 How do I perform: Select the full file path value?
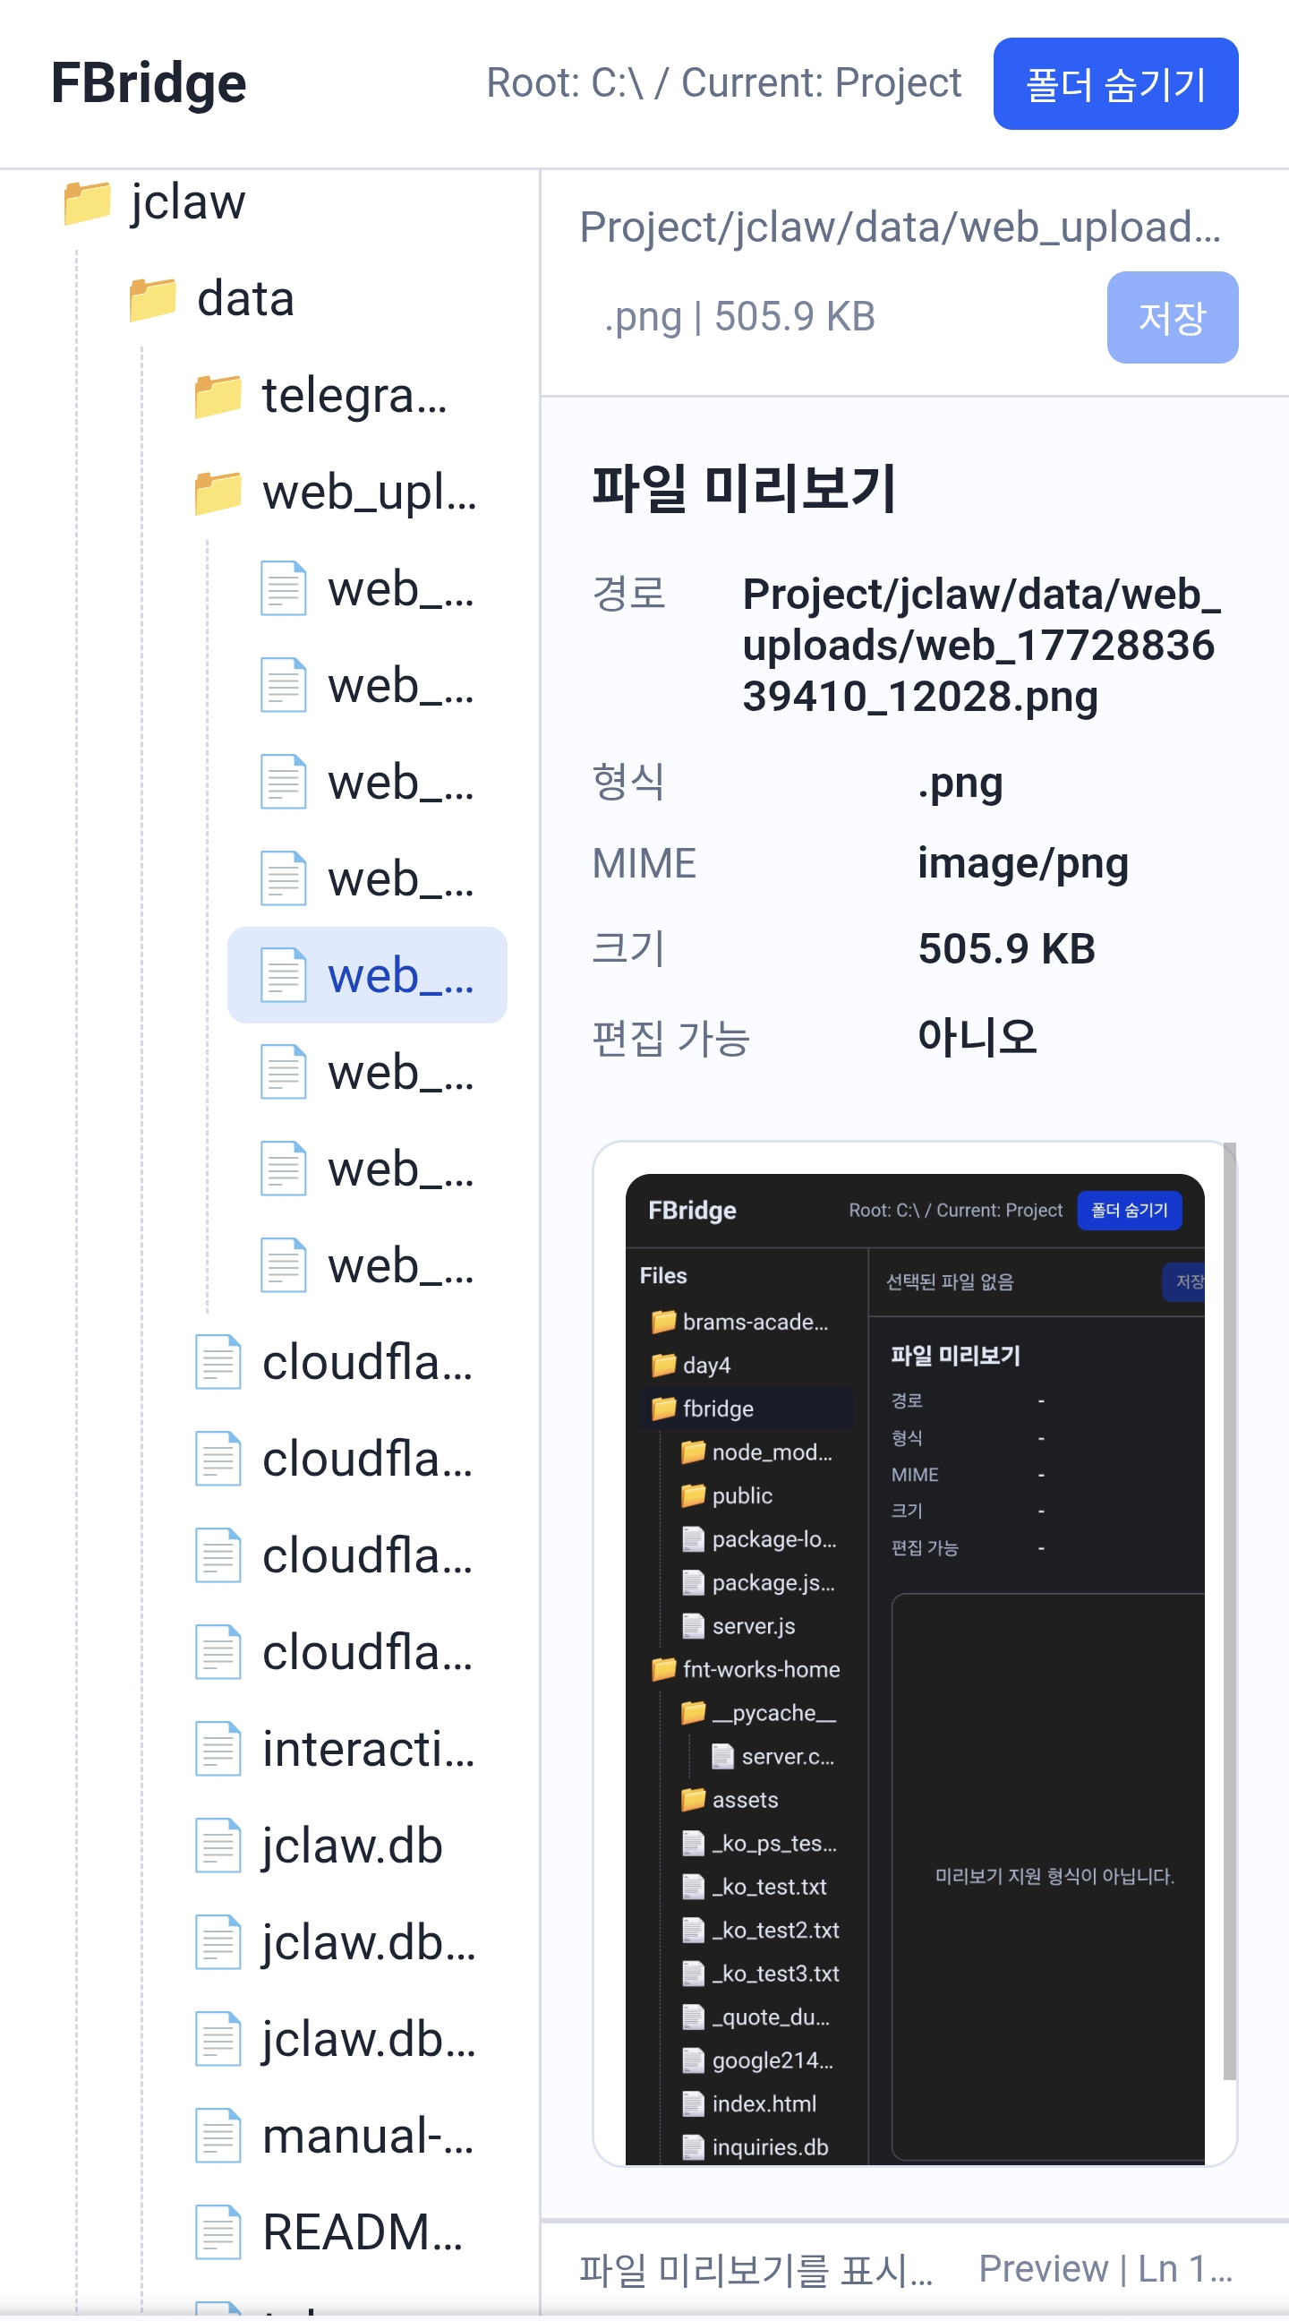[981, 645]
